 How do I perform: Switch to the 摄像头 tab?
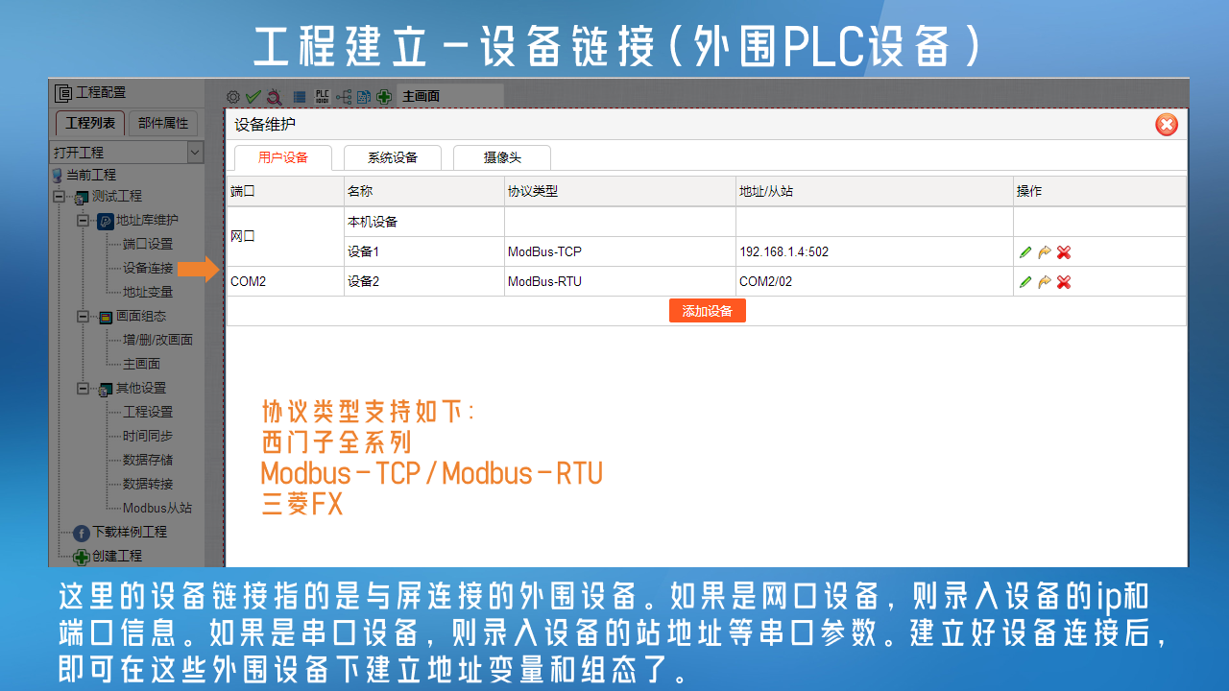click(501, 157)
